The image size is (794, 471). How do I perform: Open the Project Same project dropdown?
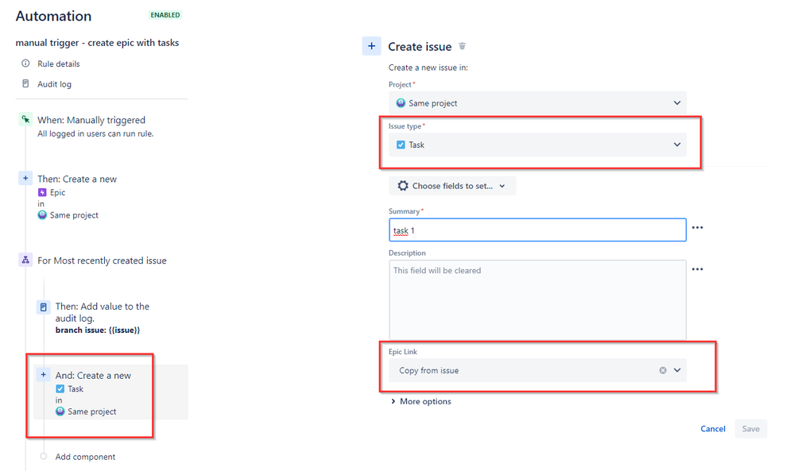(537, 102)
